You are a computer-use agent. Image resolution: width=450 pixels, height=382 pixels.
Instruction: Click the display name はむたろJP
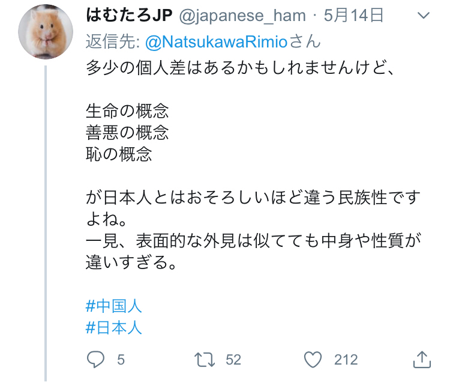[129, 15]
